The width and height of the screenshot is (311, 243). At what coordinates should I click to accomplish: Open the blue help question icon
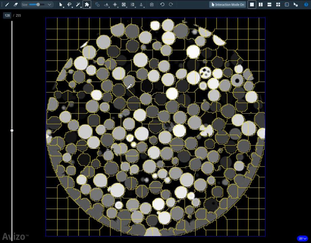(306, 5)
